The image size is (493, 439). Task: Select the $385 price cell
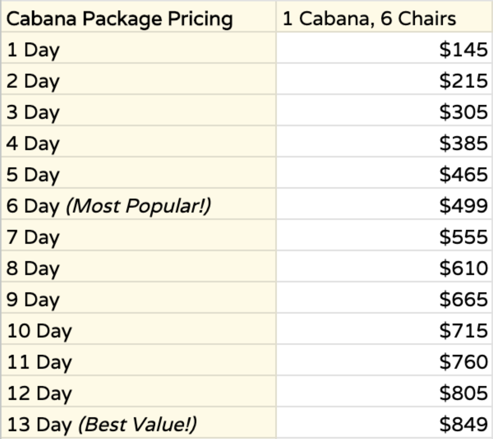[463, 144]
